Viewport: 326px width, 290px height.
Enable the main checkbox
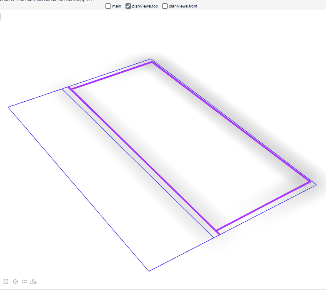(x=108, y=6)
